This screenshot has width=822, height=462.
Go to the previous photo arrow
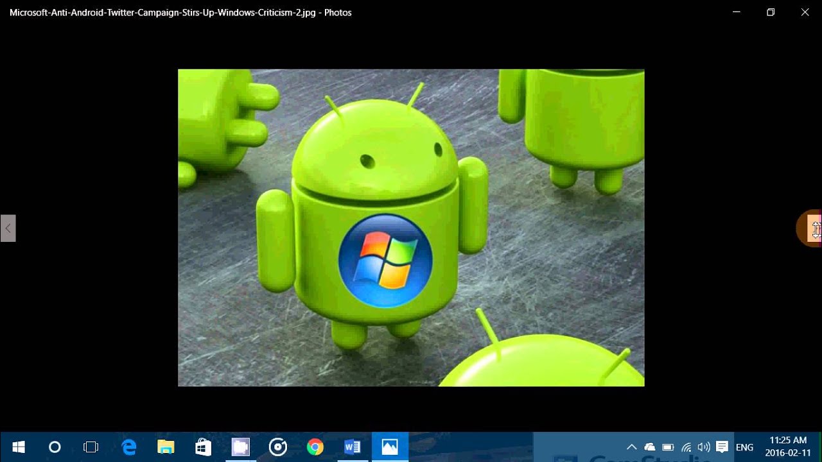[8, 228]
